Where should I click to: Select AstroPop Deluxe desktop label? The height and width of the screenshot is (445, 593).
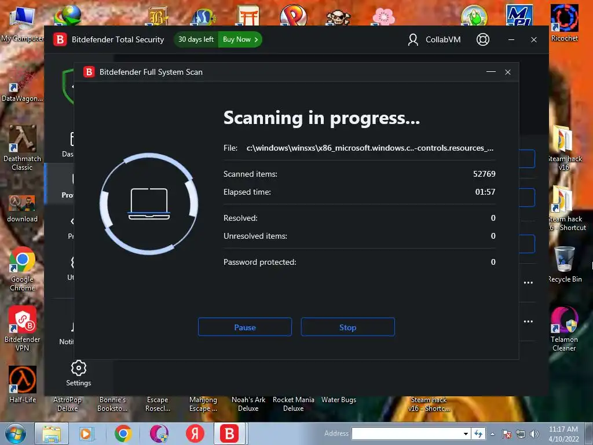(x=67, y=404)
